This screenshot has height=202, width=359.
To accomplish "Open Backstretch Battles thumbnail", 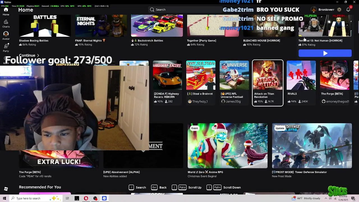I will coord(157,26).
